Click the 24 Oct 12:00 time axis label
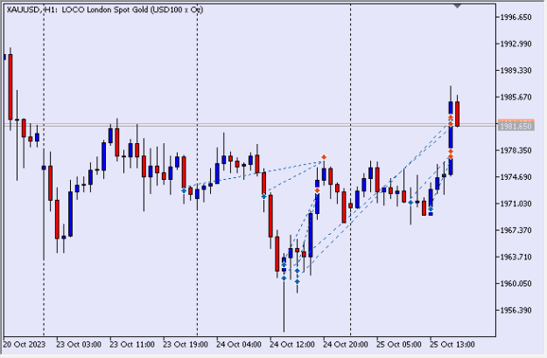547x358 pixels. coord(292,345)
